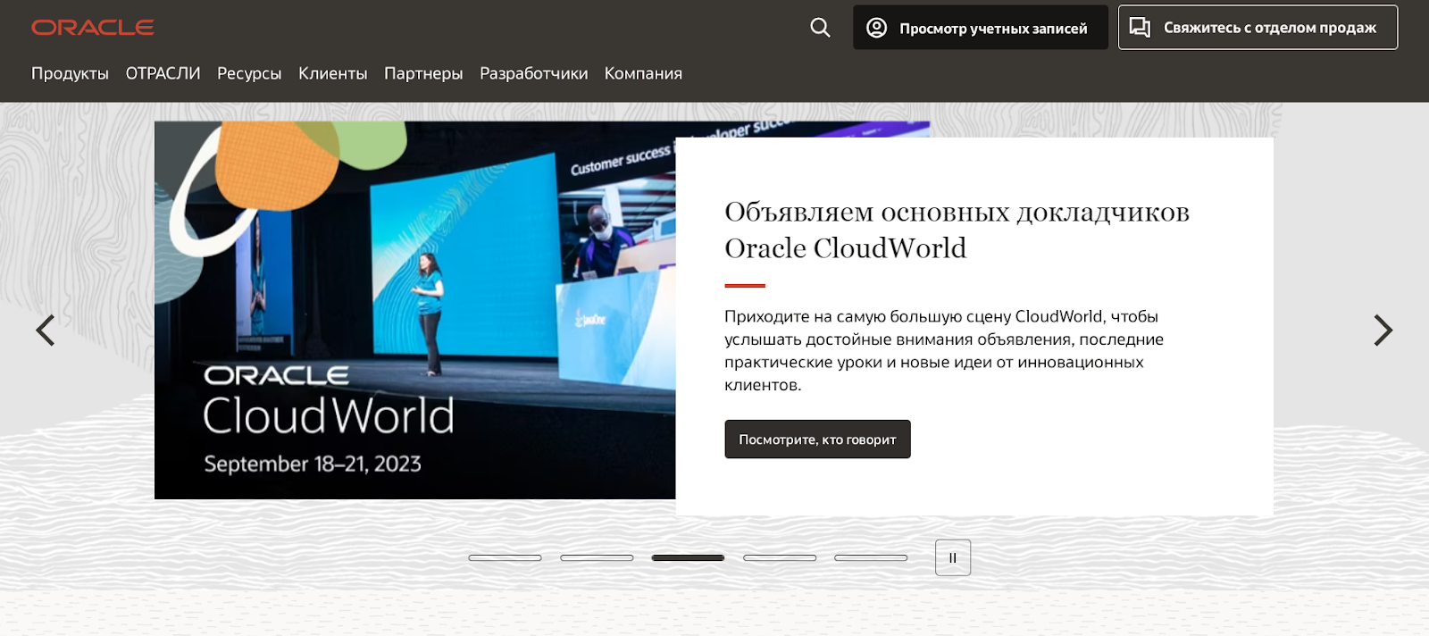
Task: Open the Партнеры menu item
Action: coord(423,73)
